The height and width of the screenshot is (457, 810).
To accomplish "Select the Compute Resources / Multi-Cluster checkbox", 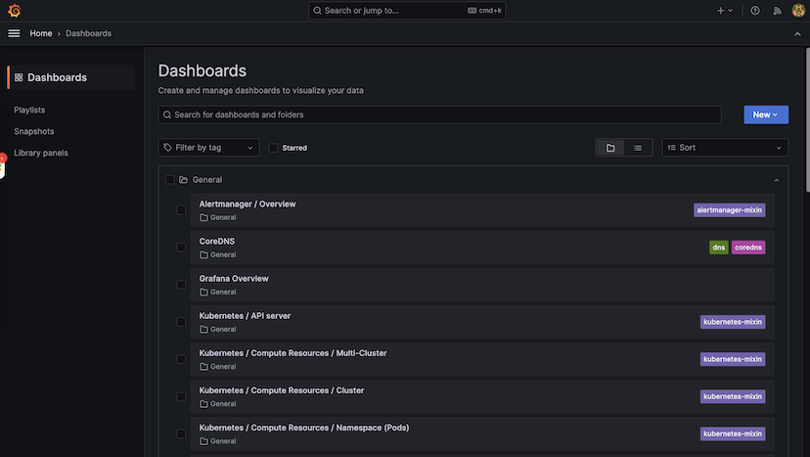I will point(181,359).
